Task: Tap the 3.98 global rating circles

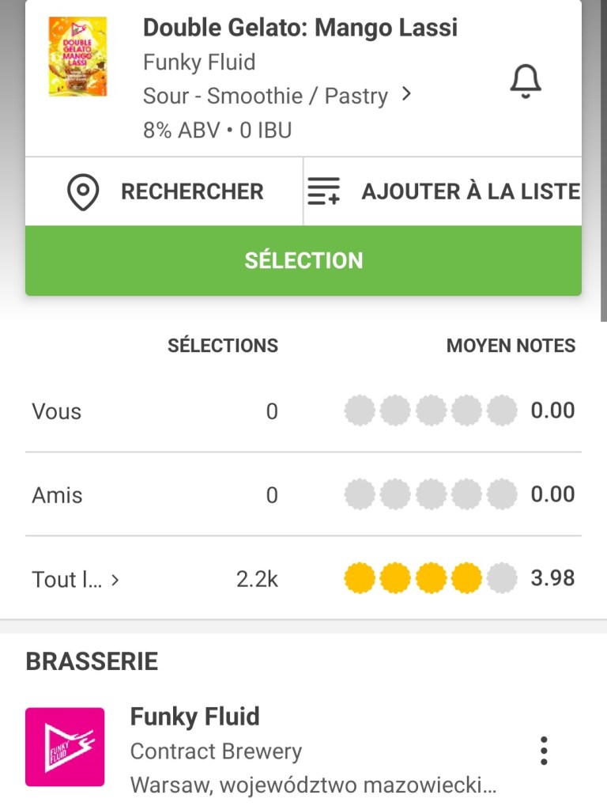Action: pos(431,579)
